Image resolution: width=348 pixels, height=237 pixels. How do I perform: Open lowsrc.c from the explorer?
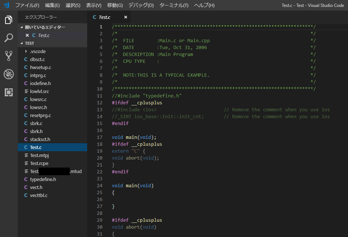[x=52, y=99]
